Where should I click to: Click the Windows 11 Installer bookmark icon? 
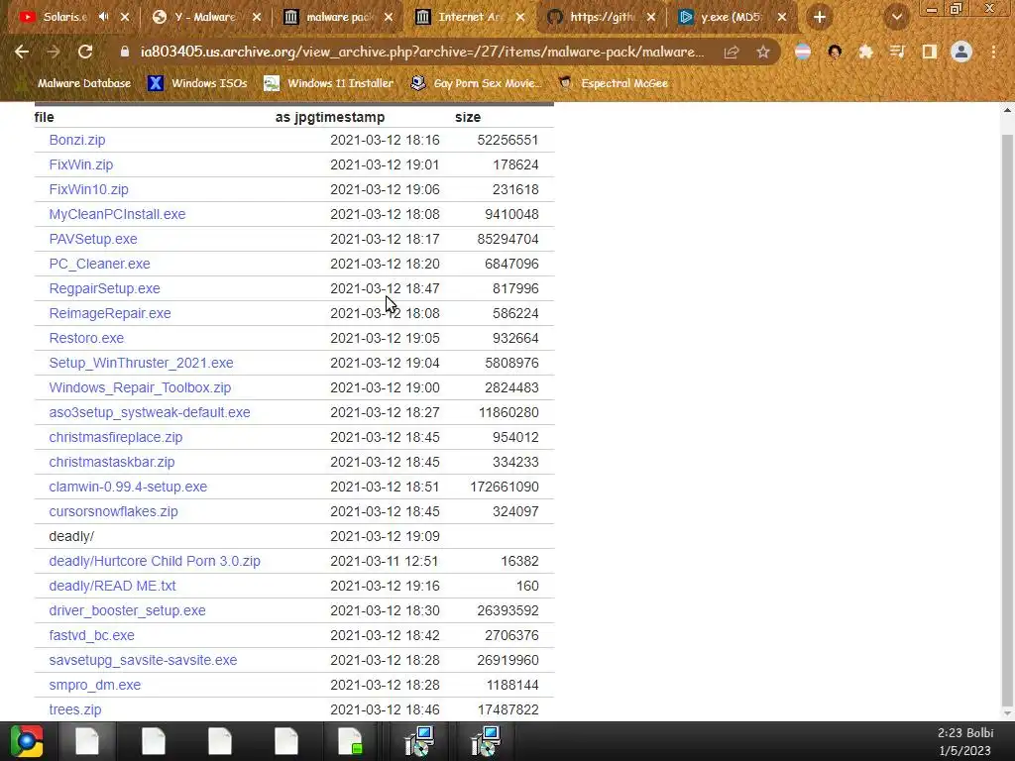click(x=272, y=83)
